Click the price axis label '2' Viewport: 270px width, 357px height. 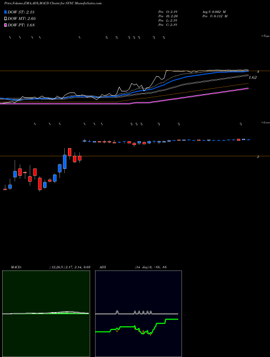pos(258,157)
